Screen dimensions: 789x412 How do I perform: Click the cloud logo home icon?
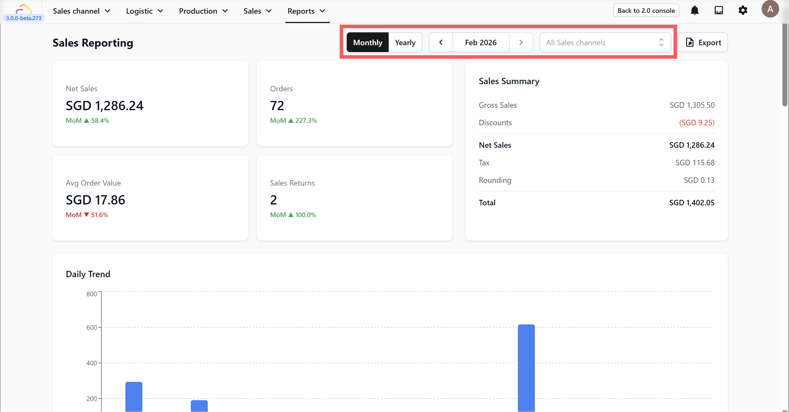coord(24,9)
